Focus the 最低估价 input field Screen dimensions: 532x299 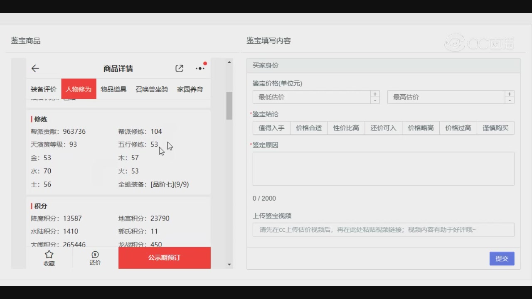tap(311, 97)
